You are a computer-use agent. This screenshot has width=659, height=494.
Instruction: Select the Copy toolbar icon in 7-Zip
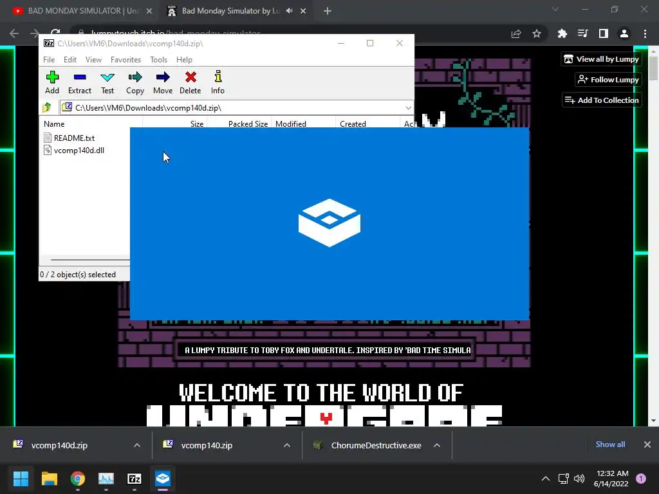click(135, 82)
